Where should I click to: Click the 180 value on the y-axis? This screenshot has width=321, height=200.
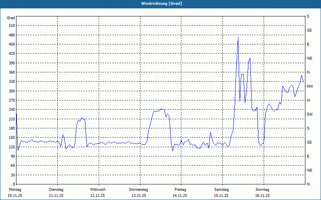(x=11, y=128)
